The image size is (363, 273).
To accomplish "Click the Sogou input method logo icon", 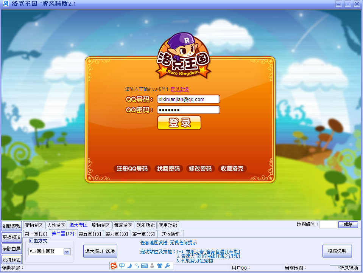I will (114, 265).
